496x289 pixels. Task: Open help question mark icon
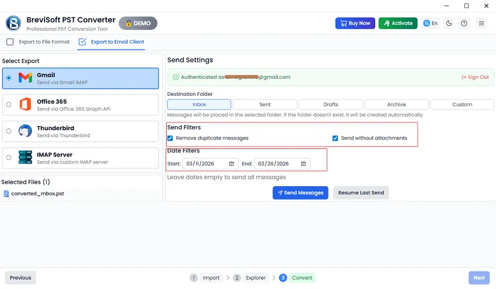click(x=464, y=23)
